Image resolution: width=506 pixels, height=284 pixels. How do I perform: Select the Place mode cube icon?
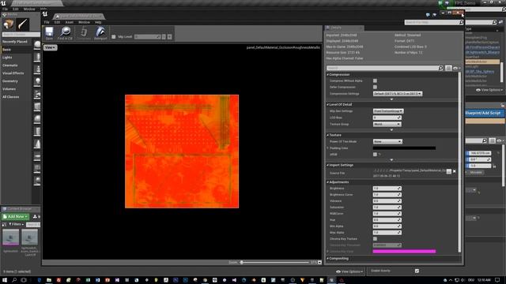(x=8, y=24)
